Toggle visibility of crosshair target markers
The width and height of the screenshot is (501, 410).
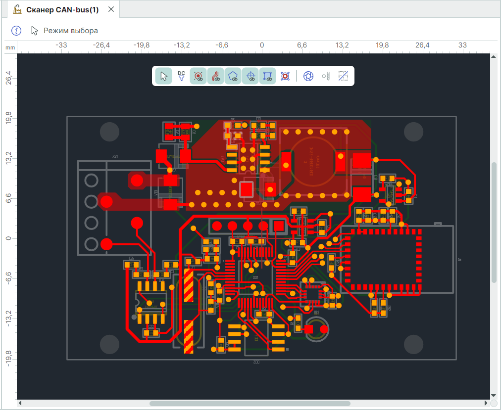(250, 76)
